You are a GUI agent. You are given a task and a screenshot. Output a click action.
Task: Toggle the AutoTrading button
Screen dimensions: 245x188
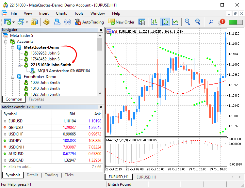point(89,22)
